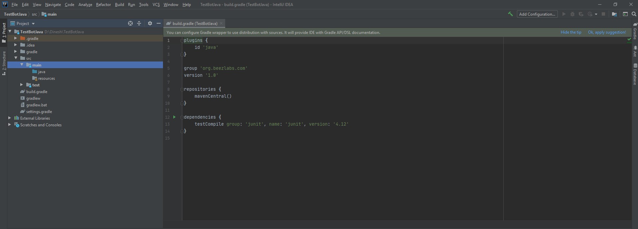Click src breadcrumb in navigation bar
Image resolution: width=638 pixels, height=229 pixels.
[34, 14]
